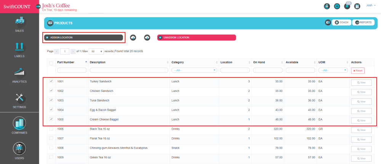This screenshot has height=164, width=381.
Task: Uncheck the 1001 Turkey Sandwich checkbox
Action: [51, 81]
